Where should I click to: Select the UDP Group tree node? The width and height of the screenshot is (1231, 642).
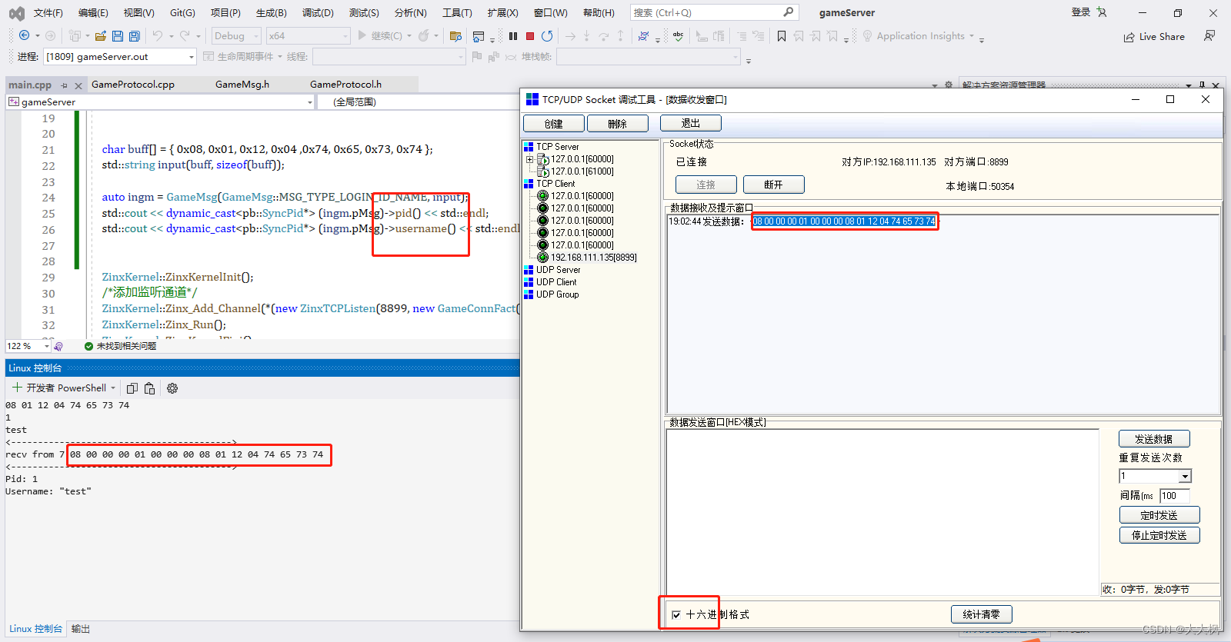click(557, 294)
